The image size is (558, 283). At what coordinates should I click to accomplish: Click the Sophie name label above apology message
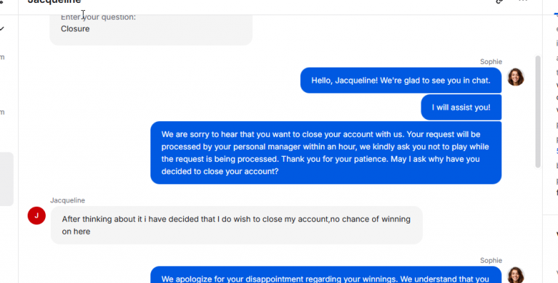pyautogui.click(x=490, y=261)
